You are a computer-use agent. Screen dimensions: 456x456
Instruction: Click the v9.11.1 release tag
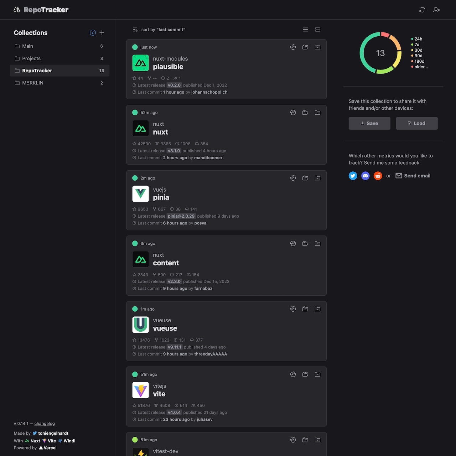pyautogui.click(x=175, y=347)
